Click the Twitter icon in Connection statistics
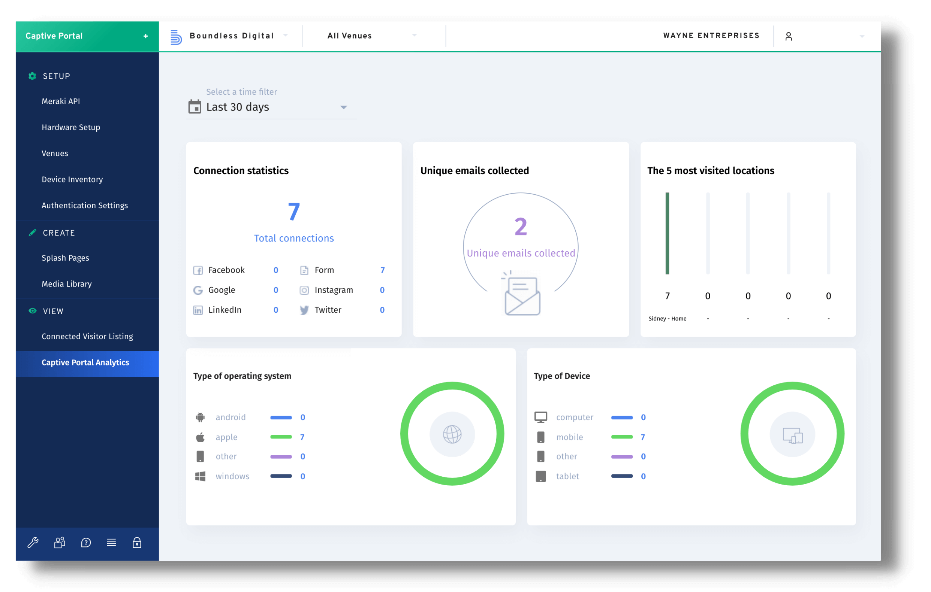This screenshot has width=931, height=592. coord(305,310)
